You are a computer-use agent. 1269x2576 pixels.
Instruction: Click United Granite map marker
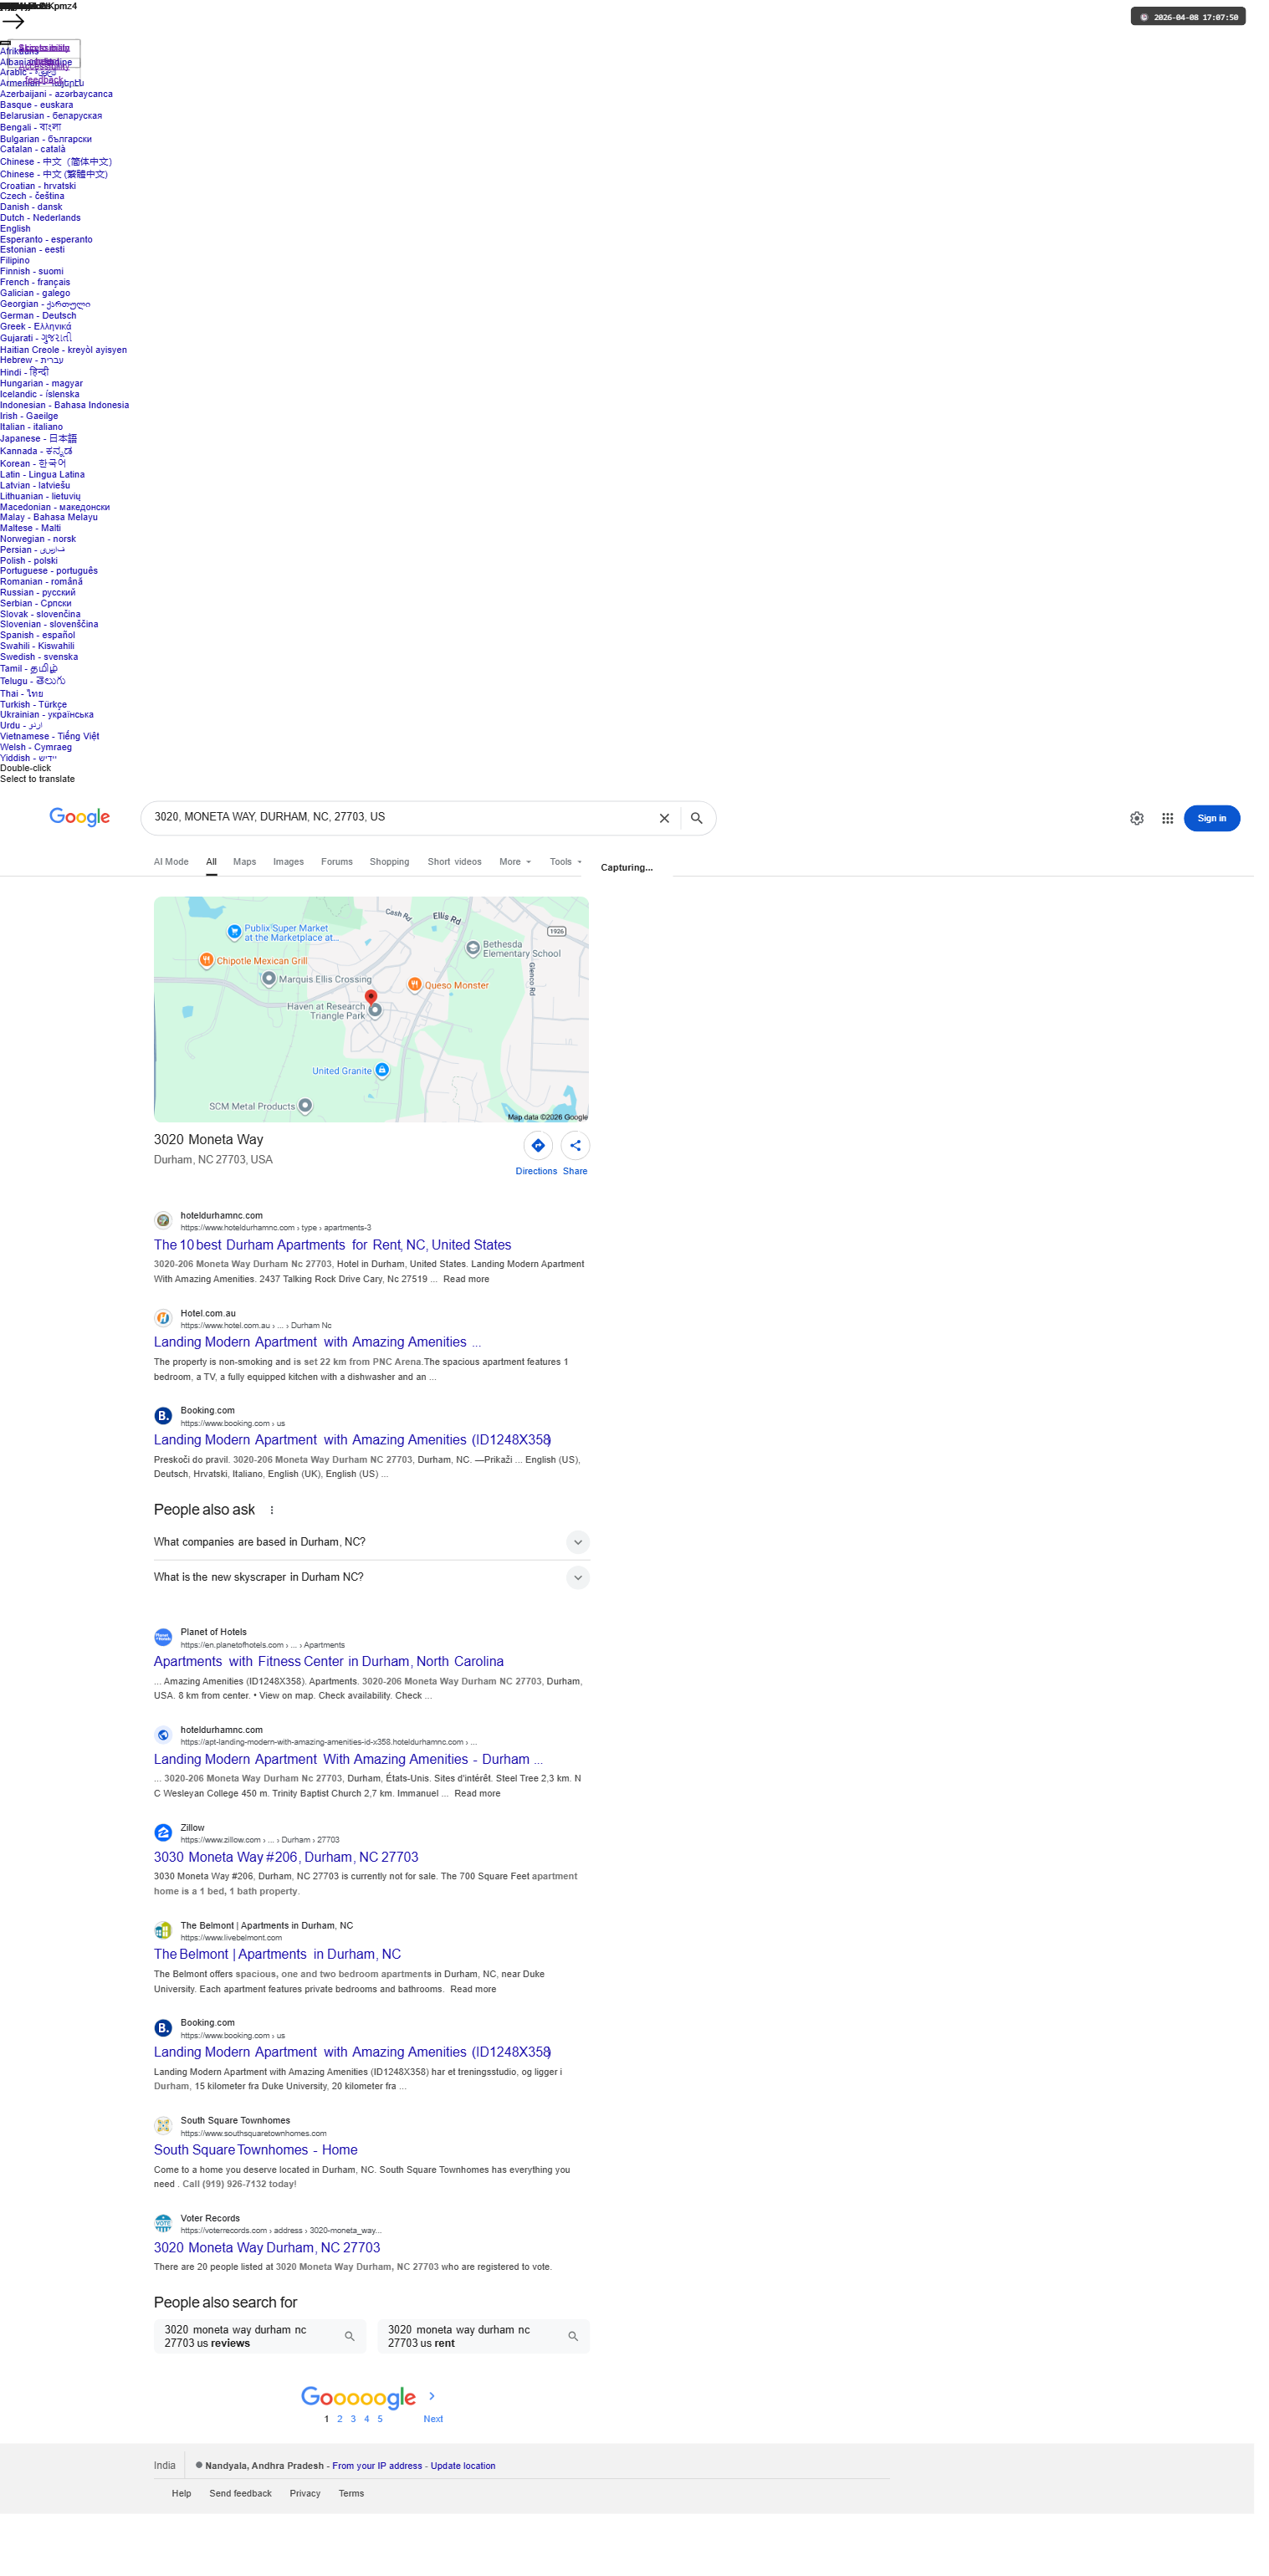[382, 1070]
